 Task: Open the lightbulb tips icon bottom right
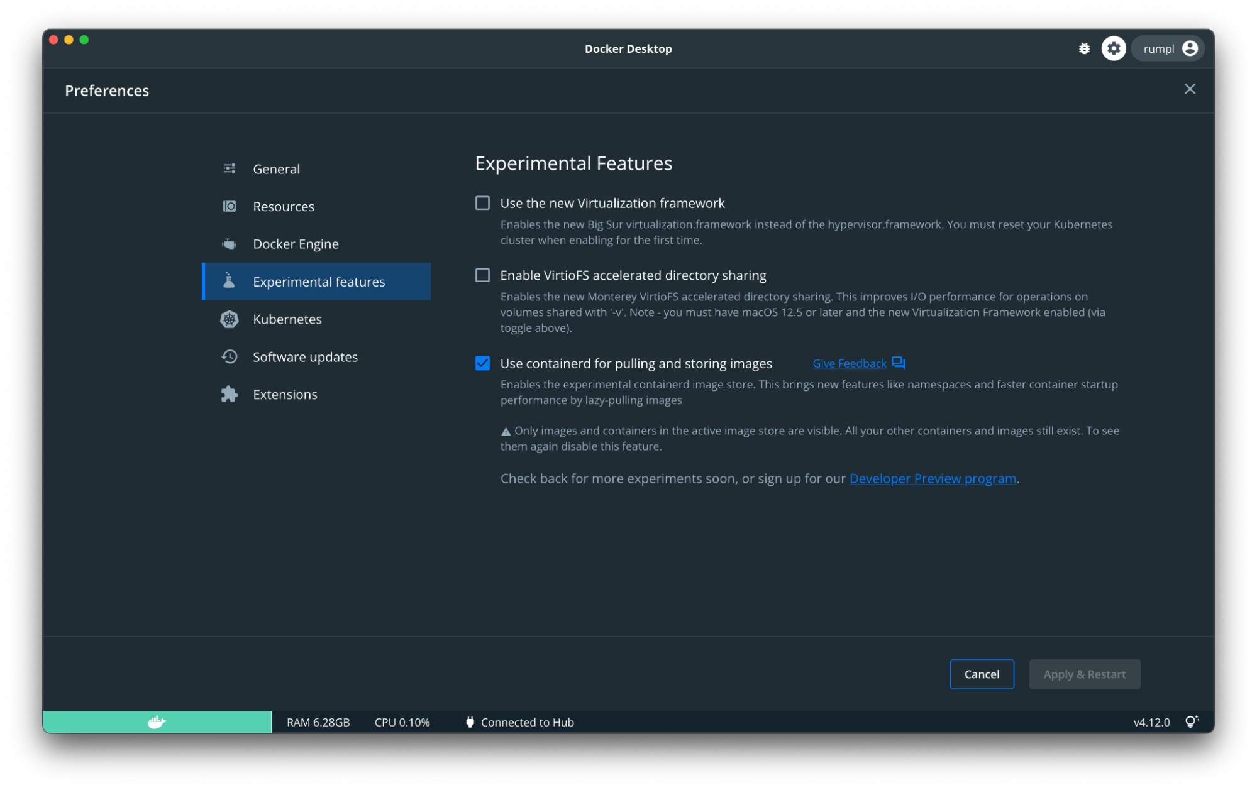[1191, 721]
